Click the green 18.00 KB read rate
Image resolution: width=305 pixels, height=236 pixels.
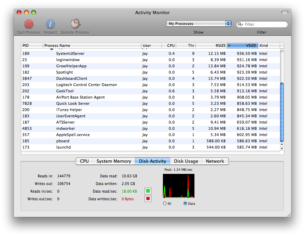pyautogui.click(x=129, y=191)
